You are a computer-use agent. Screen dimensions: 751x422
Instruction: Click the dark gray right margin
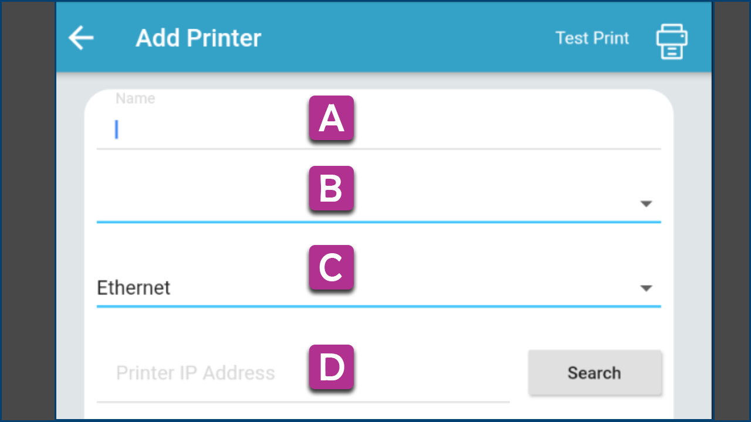click(732, 211)
